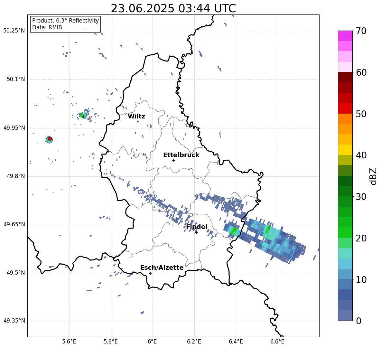This screenshot has width=381, height=348.
Task: Click the 'Product: 0.3° Reflectivity' label
Action: [x=65, y=21]
